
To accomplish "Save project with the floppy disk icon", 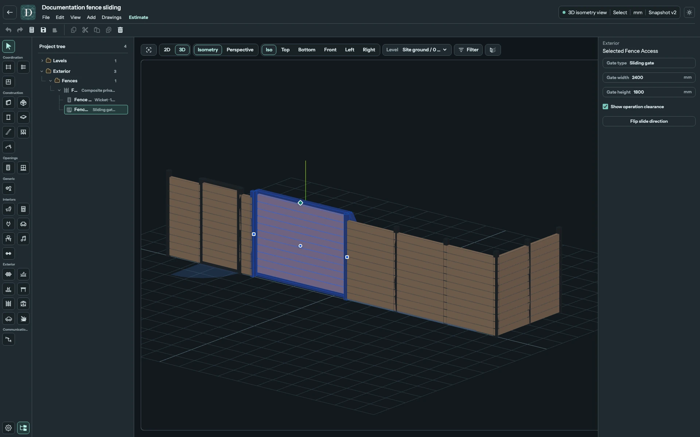I will [x=43, y=30].
